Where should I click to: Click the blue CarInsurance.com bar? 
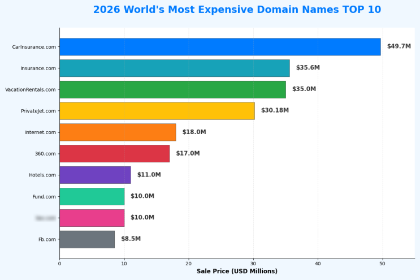point(220,47)
